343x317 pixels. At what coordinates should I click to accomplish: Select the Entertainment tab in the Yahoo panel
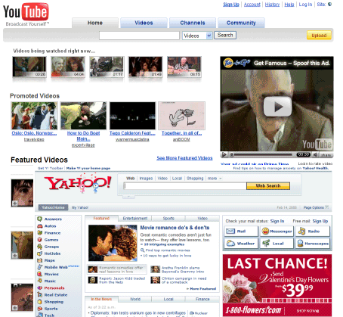click(x=135, y=219)
